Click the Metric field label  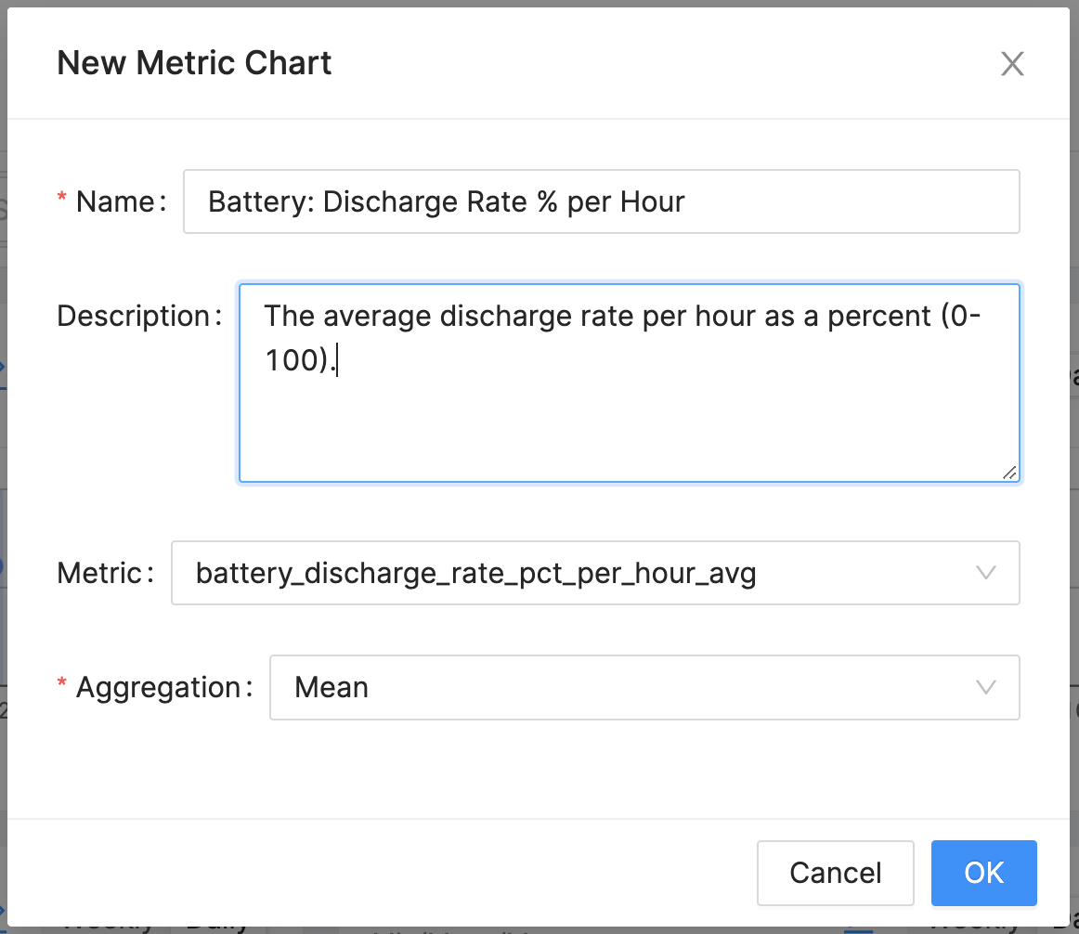100,573
